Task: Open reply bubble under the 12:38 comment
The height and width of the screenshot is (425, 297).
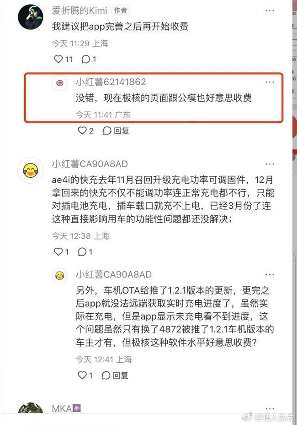Action: [x=85, y=252]
